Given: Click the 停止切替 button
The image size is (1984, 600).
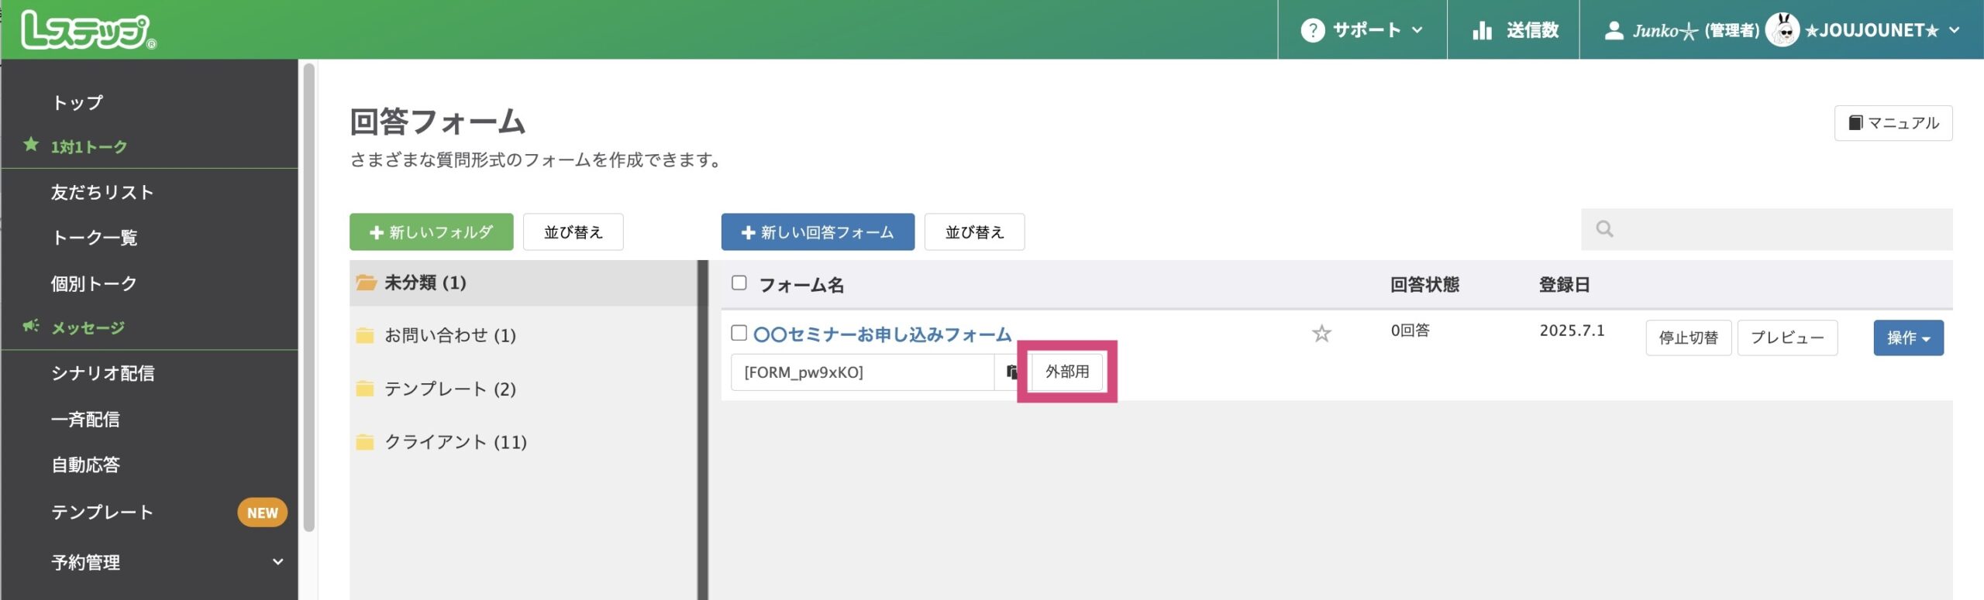Looking at the screenshot, I should (1688, 338).
